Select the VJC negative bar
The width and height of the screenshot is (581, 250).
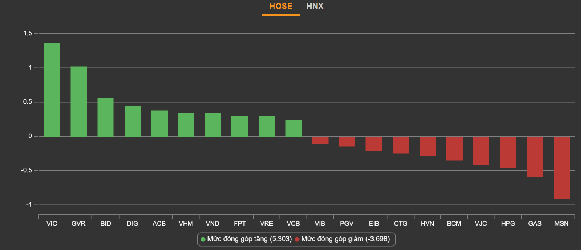coord(481,151)
